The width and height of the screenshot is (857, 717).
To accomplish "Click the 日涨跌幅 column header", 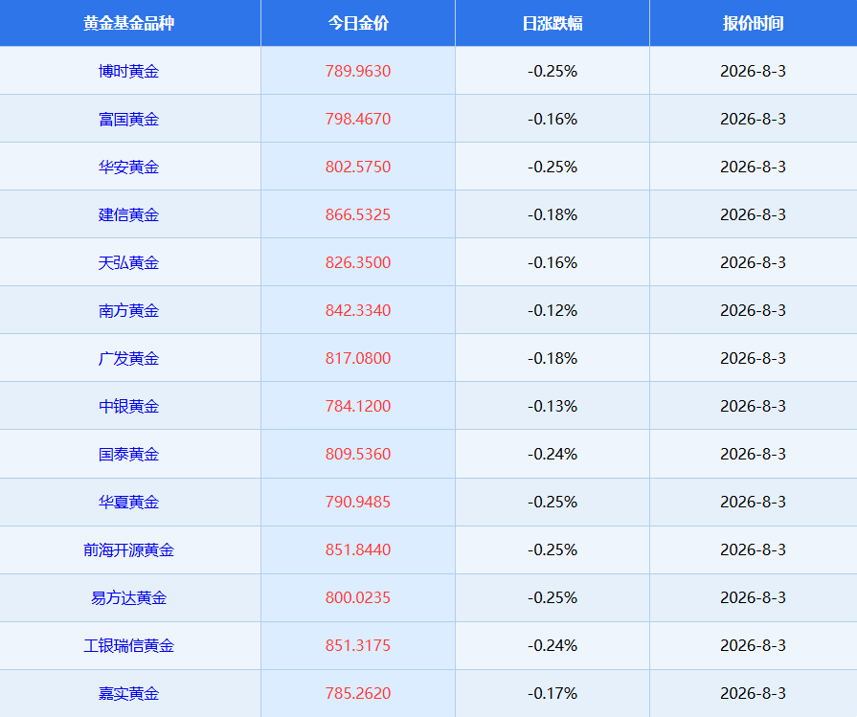I will pos(552,23).
